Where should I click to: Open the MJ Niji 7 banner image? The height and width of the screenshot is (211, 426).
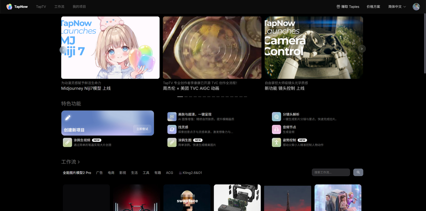point(110,48)
